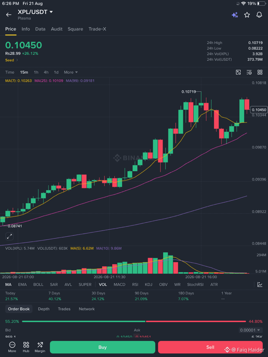
Task: Open chart drawing tools icon
Action: pyautogui.click(x=238, y=72)
